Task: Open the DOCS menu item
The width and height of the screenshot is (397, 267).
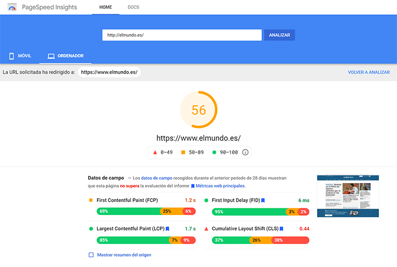Action: tap(133, 7)
